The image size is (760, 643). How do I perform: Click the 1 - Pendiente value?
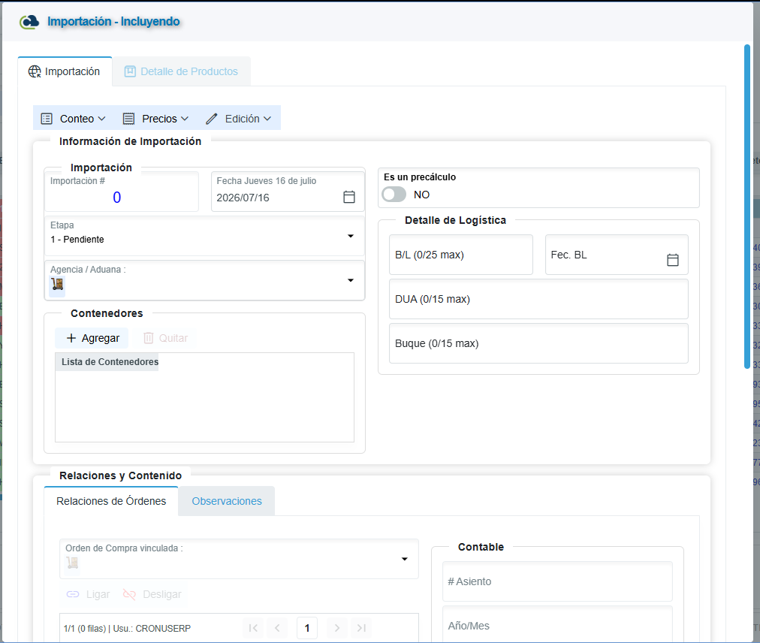77,240
